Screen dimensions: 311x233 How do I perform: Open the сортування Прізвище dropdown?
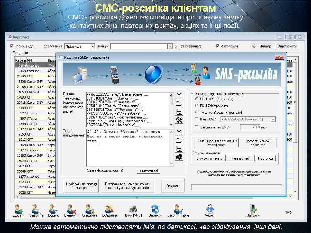pos(92,46)
